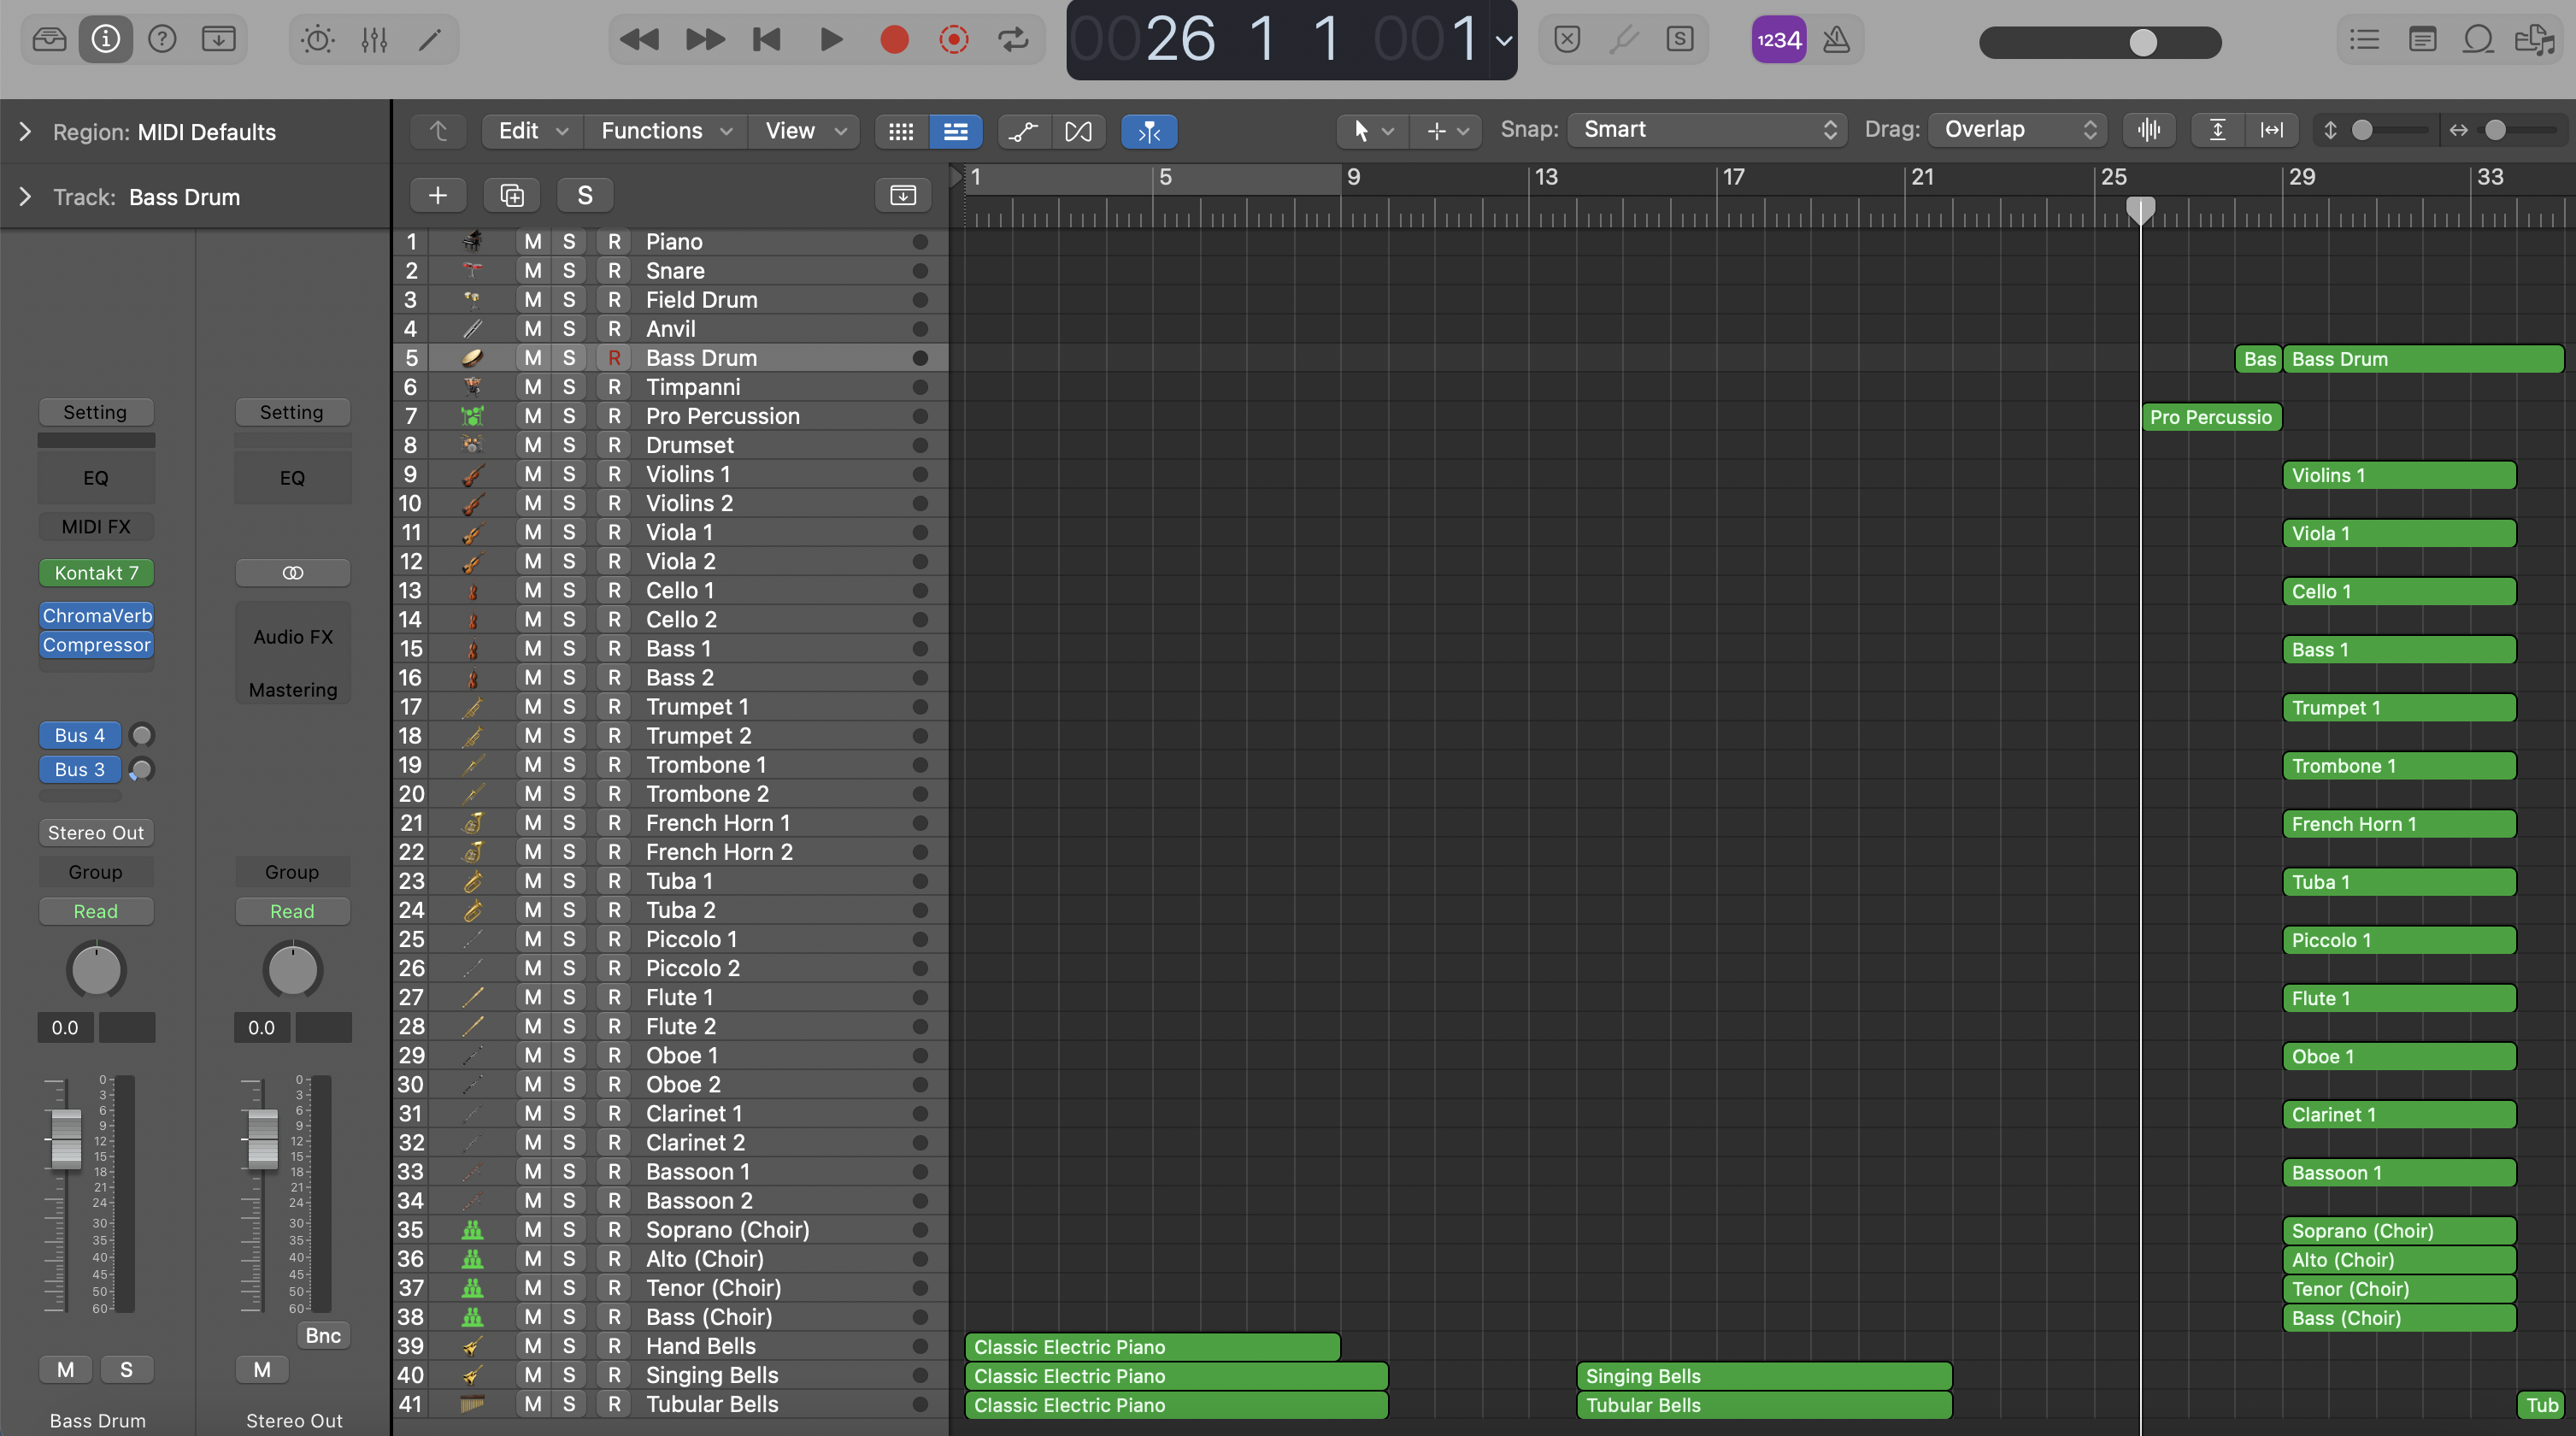The height and width of the screenshot is (1436, 2576).
Task: Toggle the Count-in 1234 button
Action: pyautogui.click(x=1779, y=40)
